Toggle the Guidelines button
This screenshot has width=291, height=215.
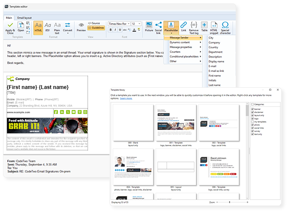click(96, 28)
